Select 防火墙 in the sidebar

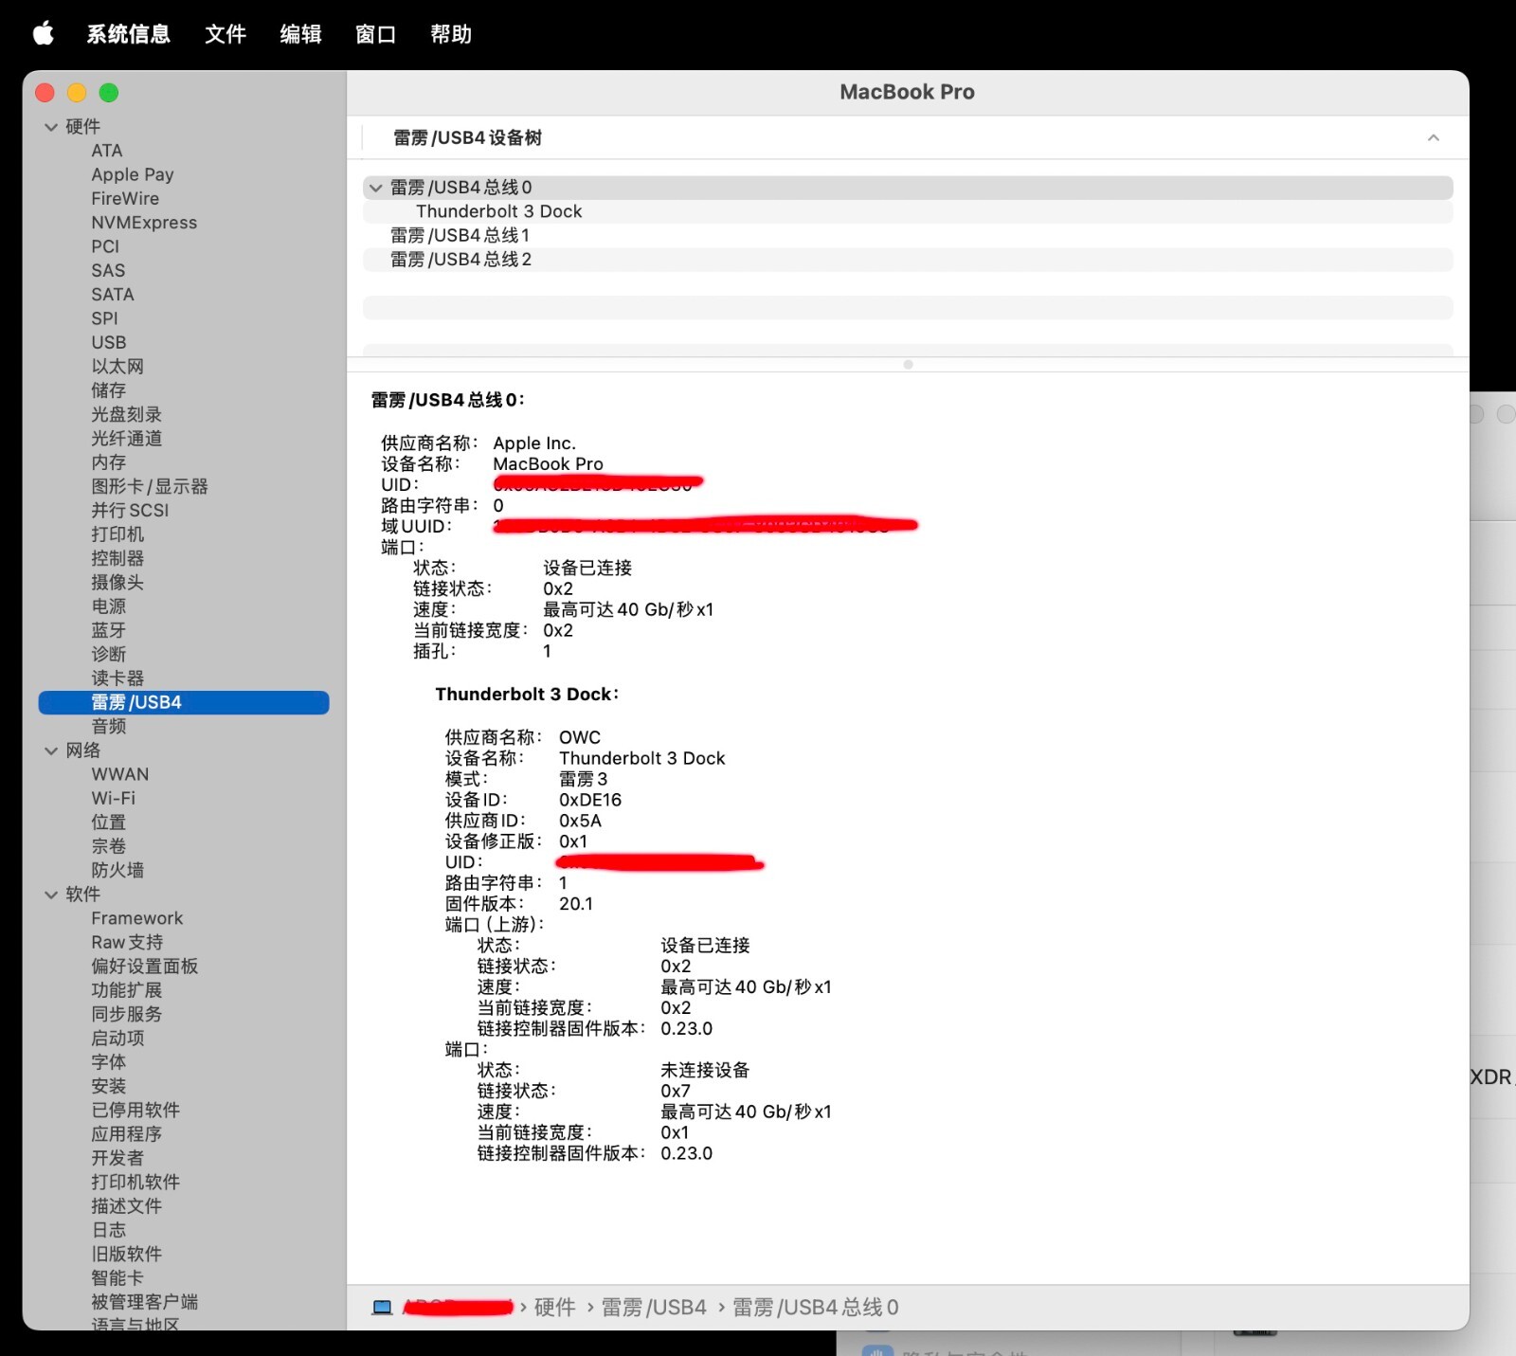(x=117, y=871)
